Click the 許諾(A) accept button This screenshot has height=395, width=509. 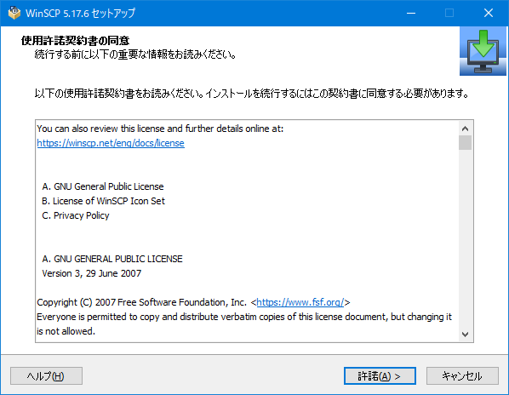click(380, 376)
